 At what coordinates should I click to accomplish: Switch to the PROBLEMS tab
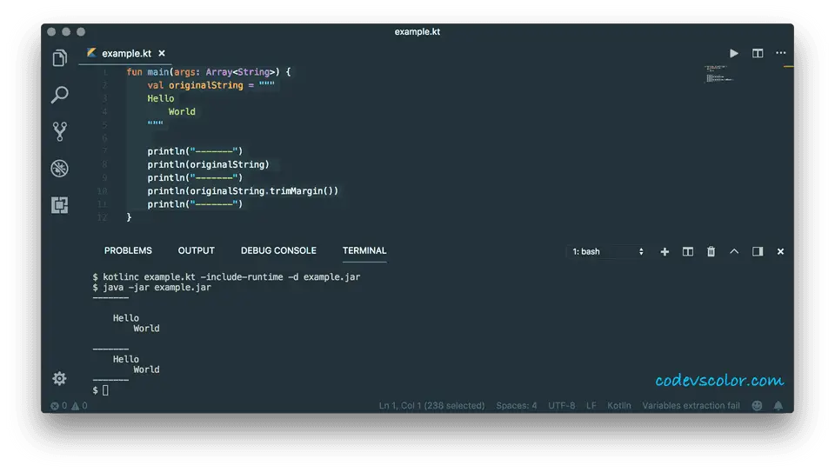[128, 250]
